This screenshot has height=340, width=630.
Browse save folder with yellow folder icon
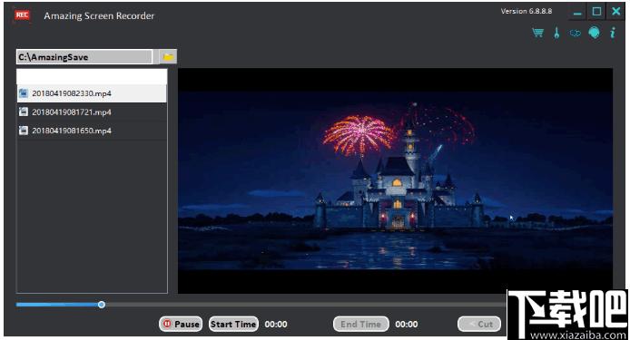[x=168, y=57]
